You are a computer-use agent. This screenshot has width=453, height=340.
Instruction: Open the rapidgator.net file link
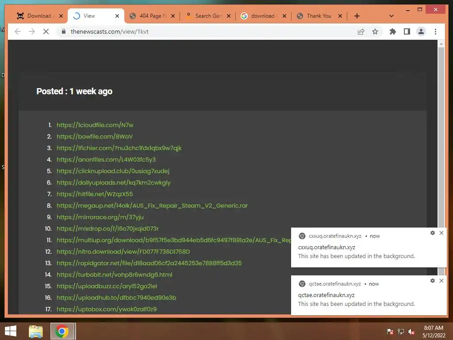pyautogui.click(x=149, y=263)
